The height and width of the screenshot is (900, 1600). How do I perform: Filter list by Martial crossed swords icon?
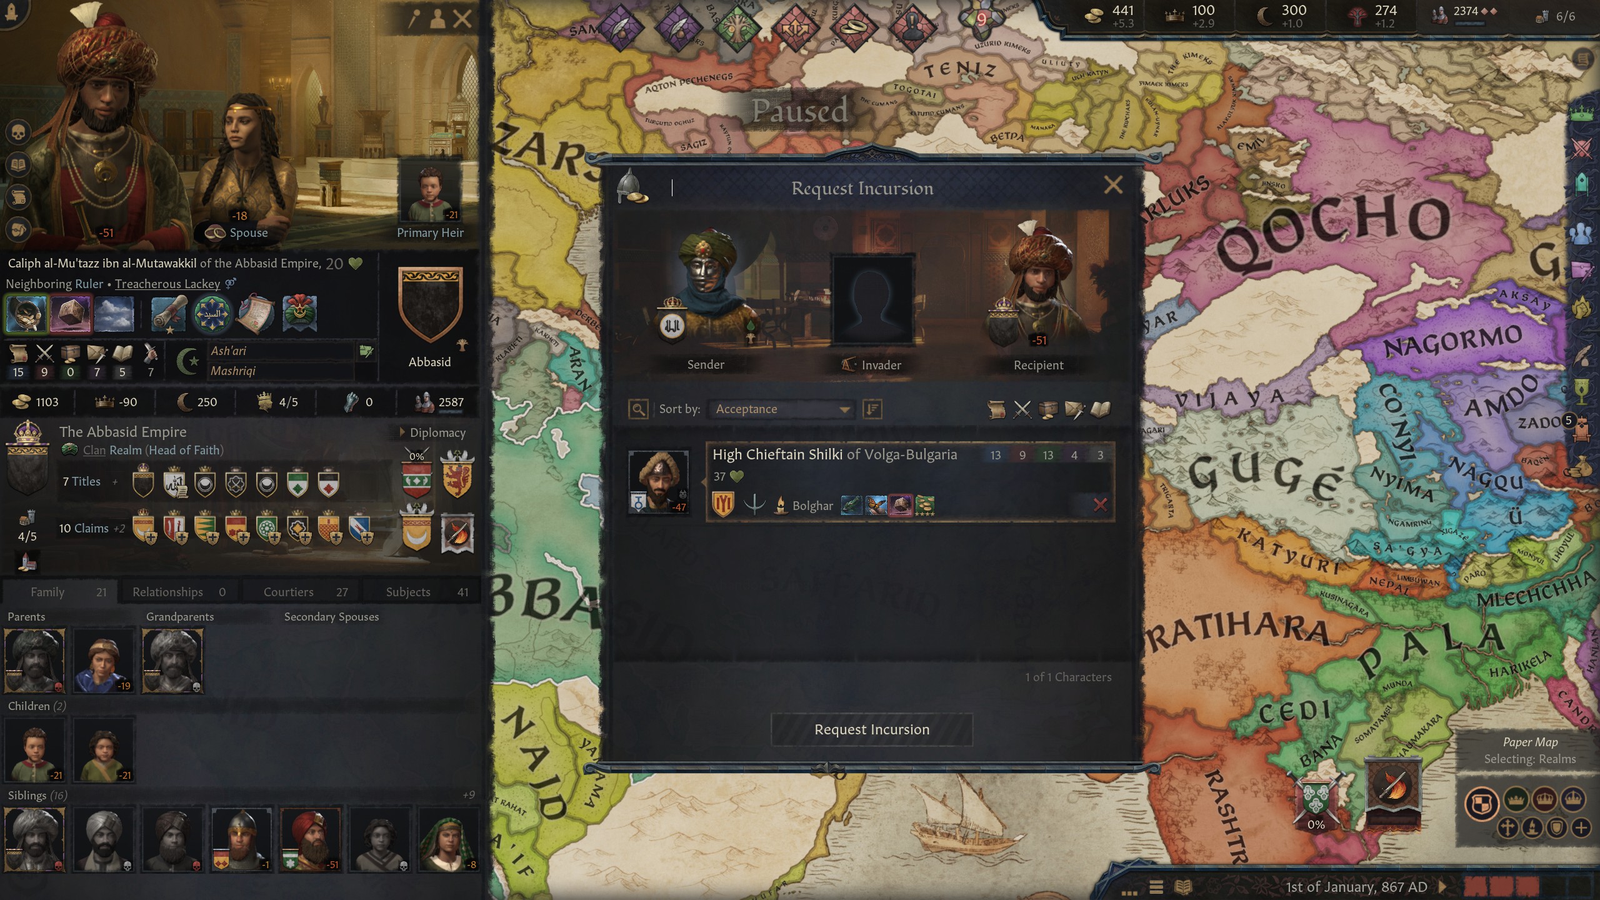(1022, 409)
